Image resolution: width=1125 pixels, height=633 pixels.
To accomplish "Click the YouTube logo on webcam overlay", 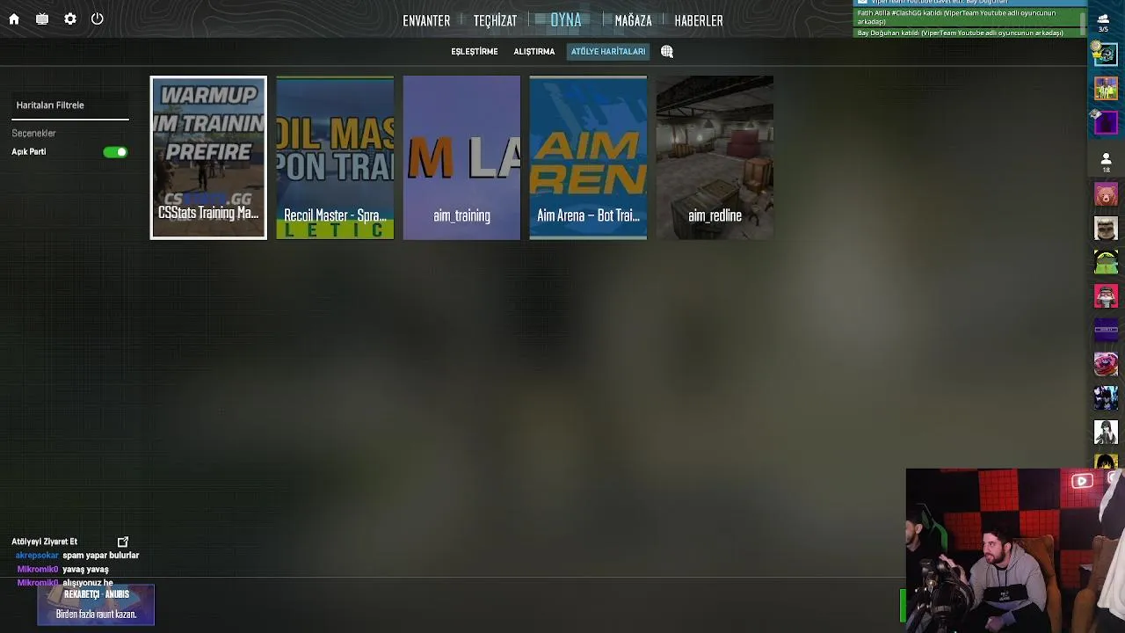I will tap(1082, 481).
